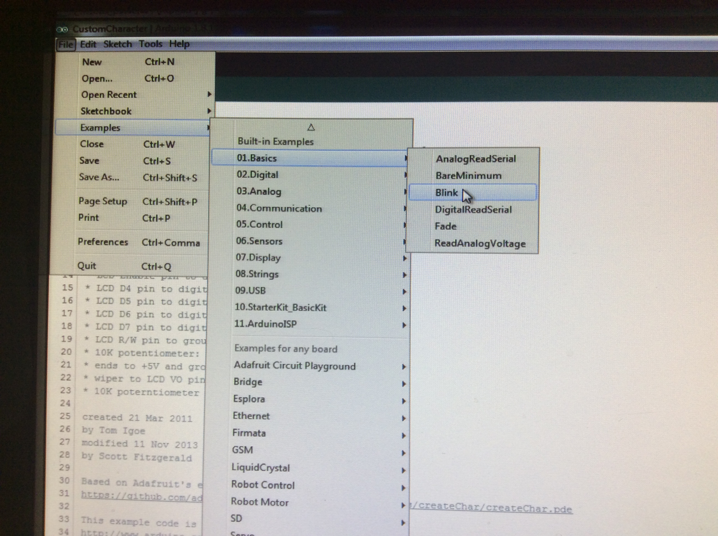This screenshot has height=536, width=718.
Task: Click the Arduino logo in title bar
Action: (62, 30)
